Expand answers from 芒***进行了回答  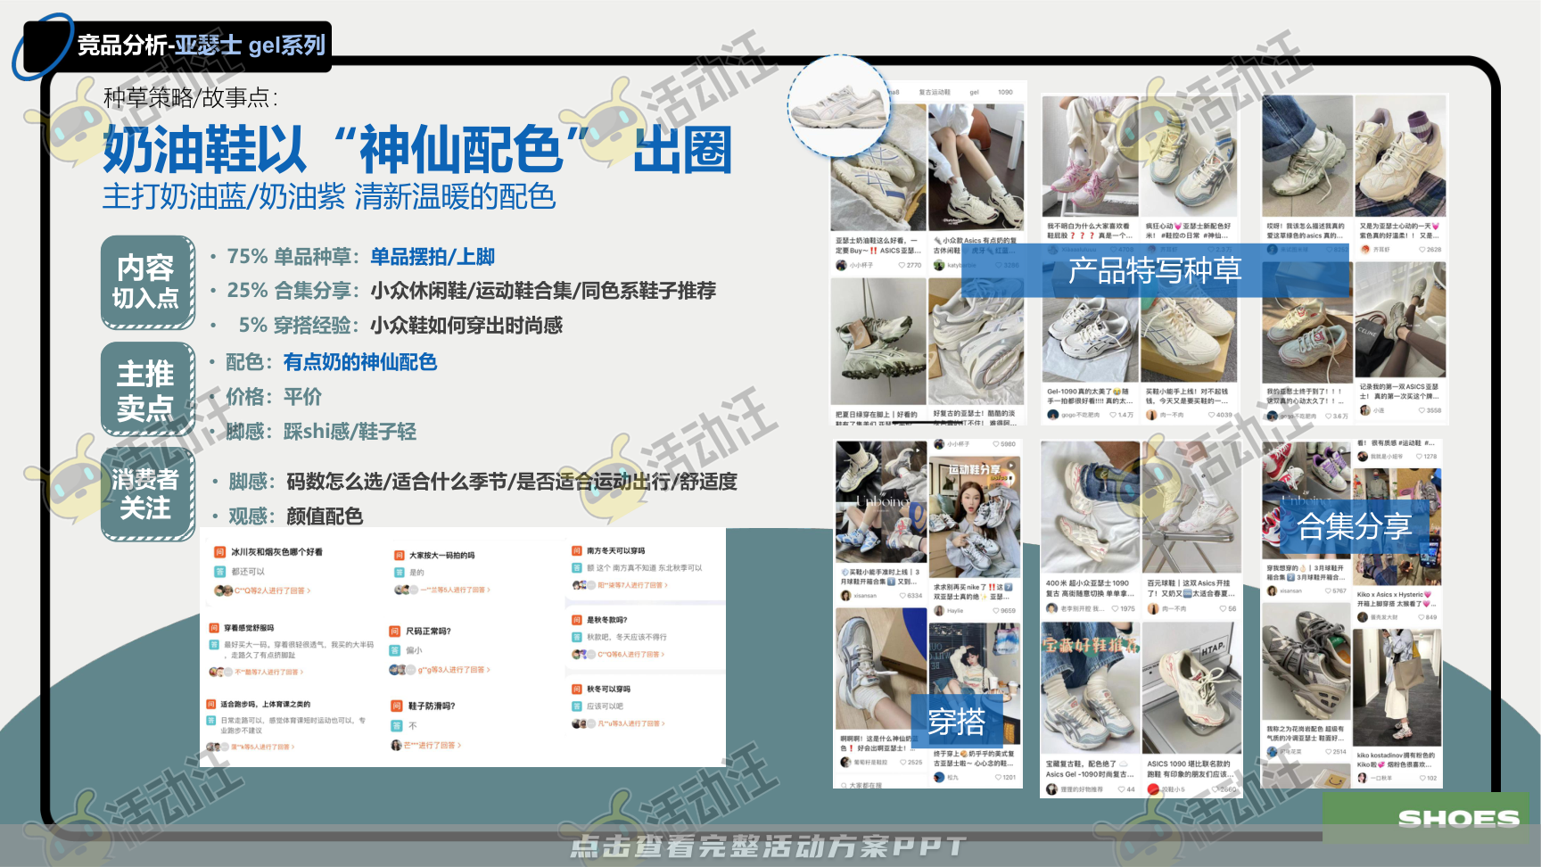433,745
